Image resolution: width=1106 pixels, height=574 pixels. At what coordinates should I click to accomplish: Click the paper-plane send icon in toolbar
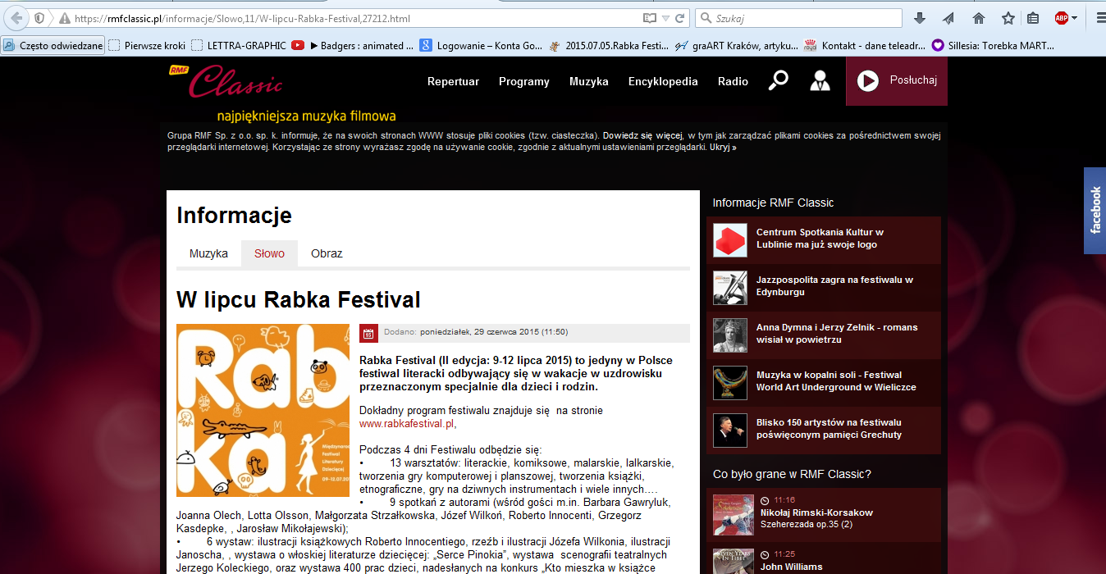948,18
